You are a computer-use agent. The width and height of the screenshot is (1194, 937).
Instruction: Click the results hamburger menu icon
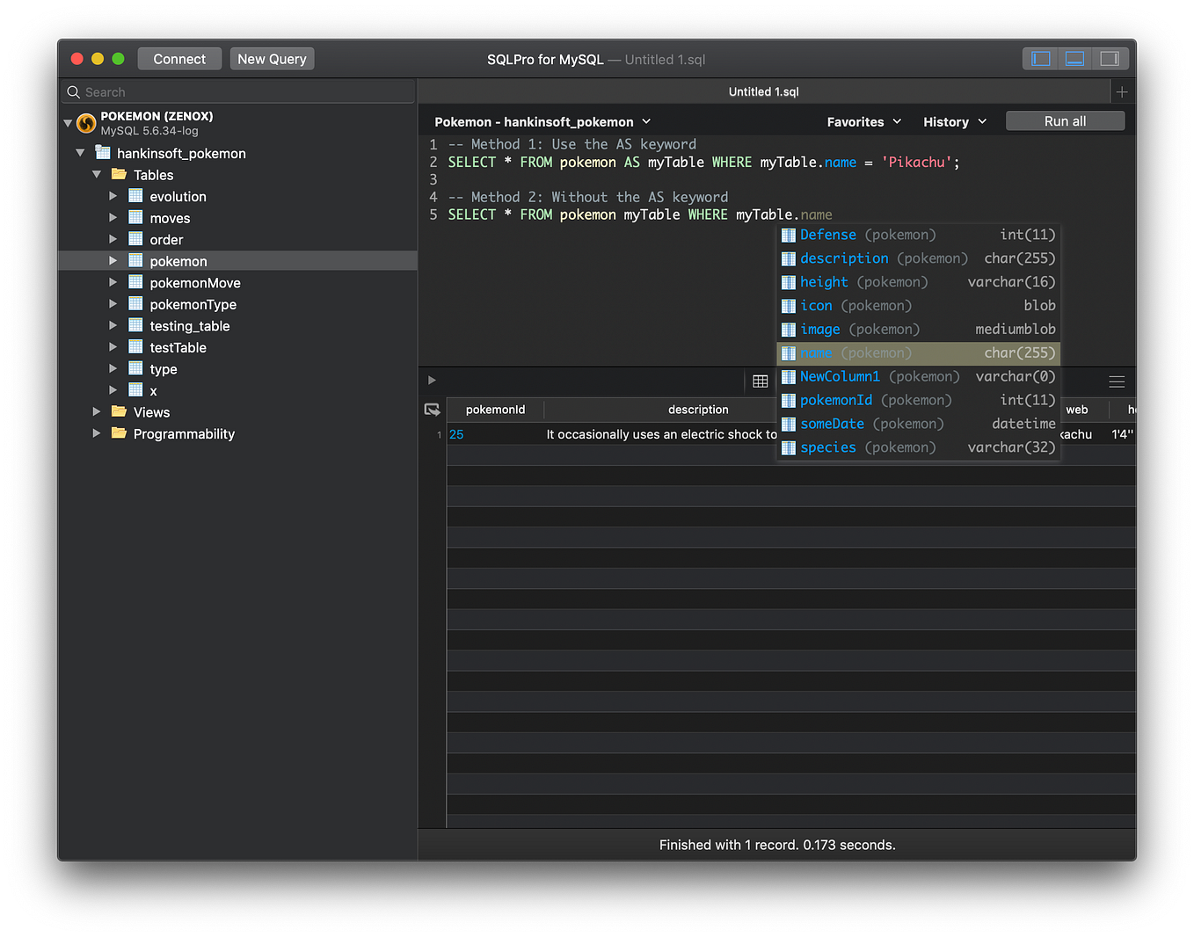pyautogui.click(x=1117, y=381)
